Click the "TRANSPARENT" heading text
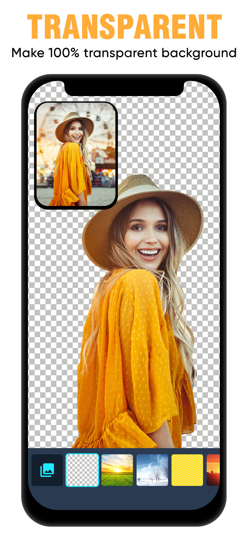The width and height of the screenshot is (248, 538). [125, 27]
